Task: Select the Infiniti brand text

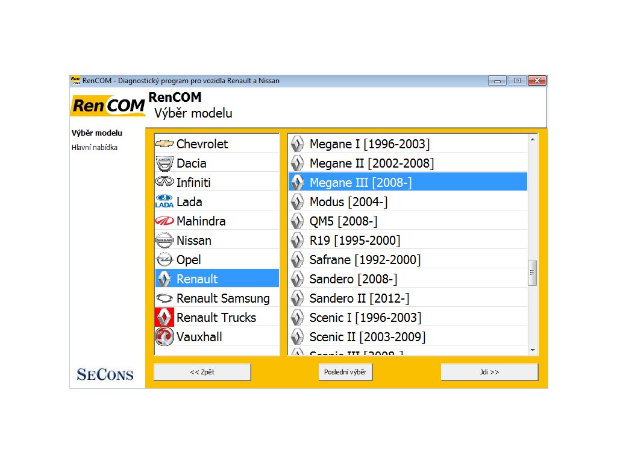Action: (193, 182)
